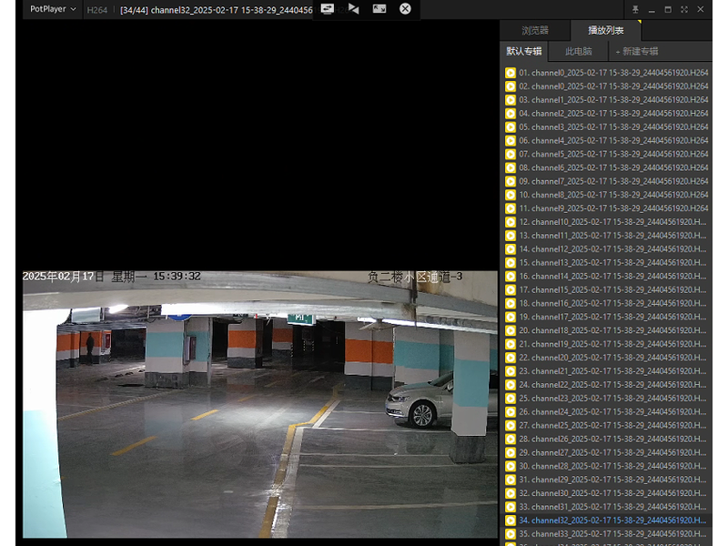Click the flag-shaped icon in the floating toolbar
The width and height of the screenshot is (728, 546).
point(354,9)
